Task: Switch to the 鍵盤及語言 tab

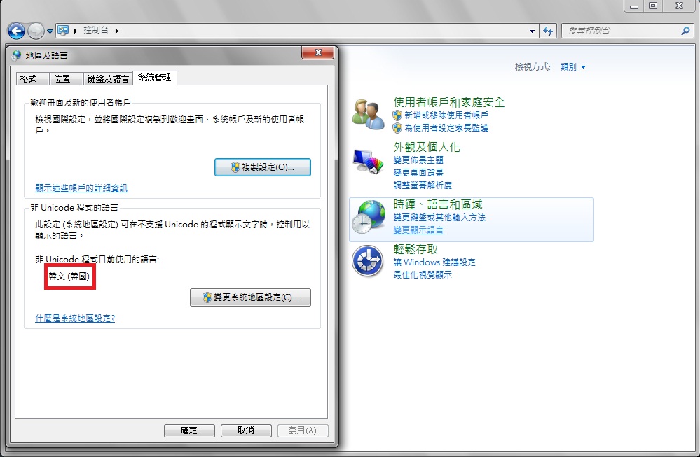Action: [108, 79]
